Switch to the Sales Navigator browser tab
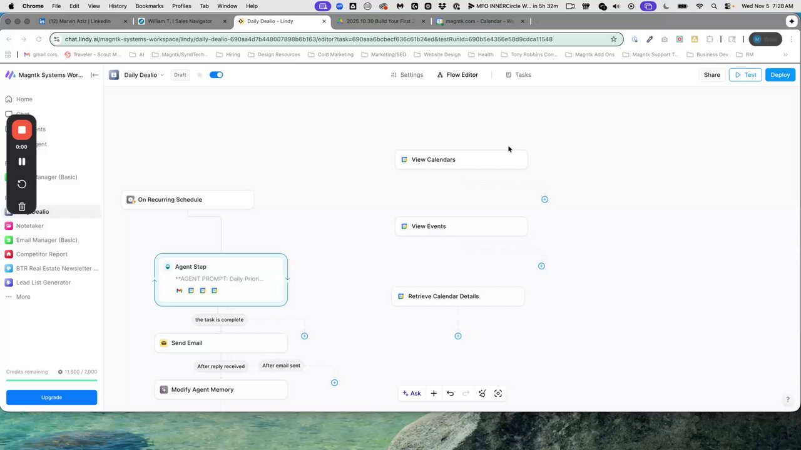Image resolution: width=801 pixels, height=450 pixels. (x=182, y=21)
